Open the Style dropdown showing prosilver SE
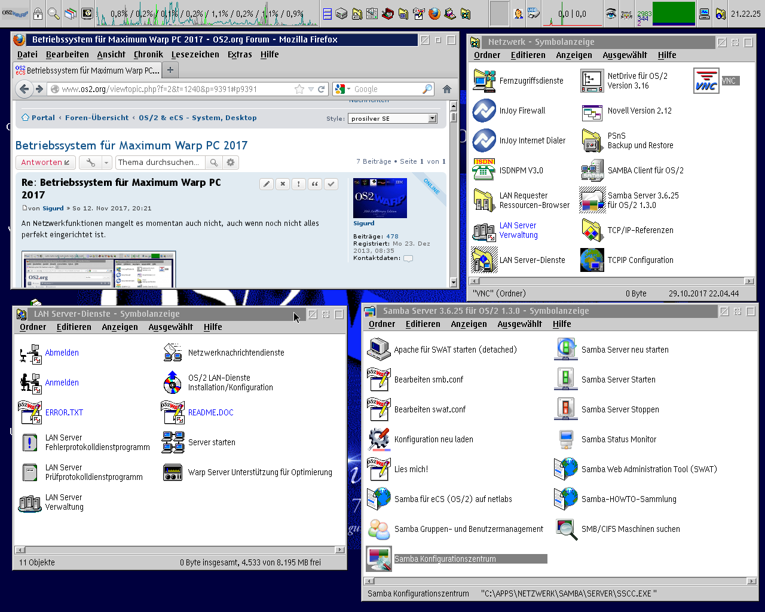765x612 pixels. (393, 118)
